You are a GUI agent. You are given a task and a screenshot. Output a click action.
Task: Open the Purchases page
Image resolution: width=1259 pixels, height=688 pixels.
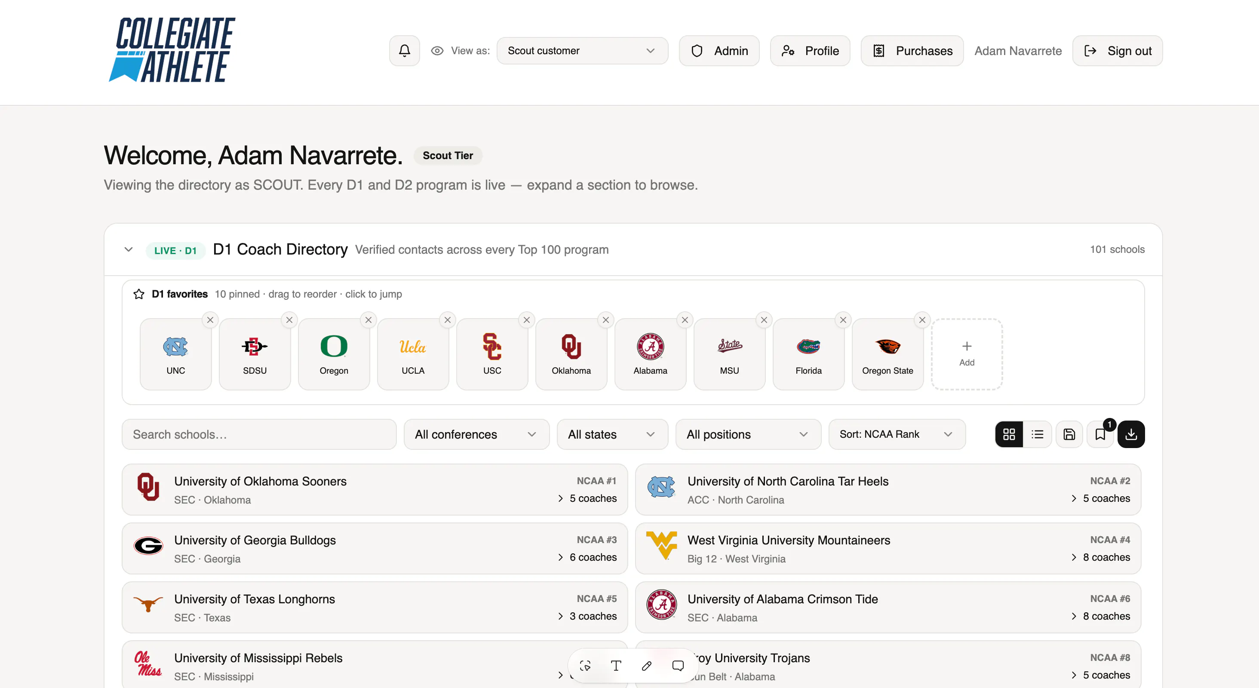tap(912, 51)
